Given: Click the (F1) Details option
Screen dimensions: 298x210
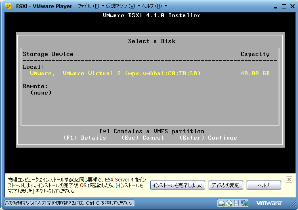Looking at the screenshot, I should click(84, 138).
